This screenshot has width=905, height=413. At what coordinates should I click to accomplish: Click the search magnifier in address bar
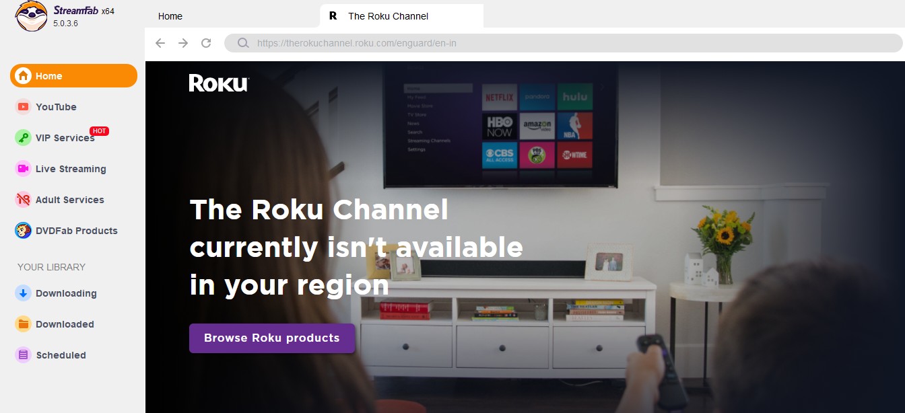point(244,43)
